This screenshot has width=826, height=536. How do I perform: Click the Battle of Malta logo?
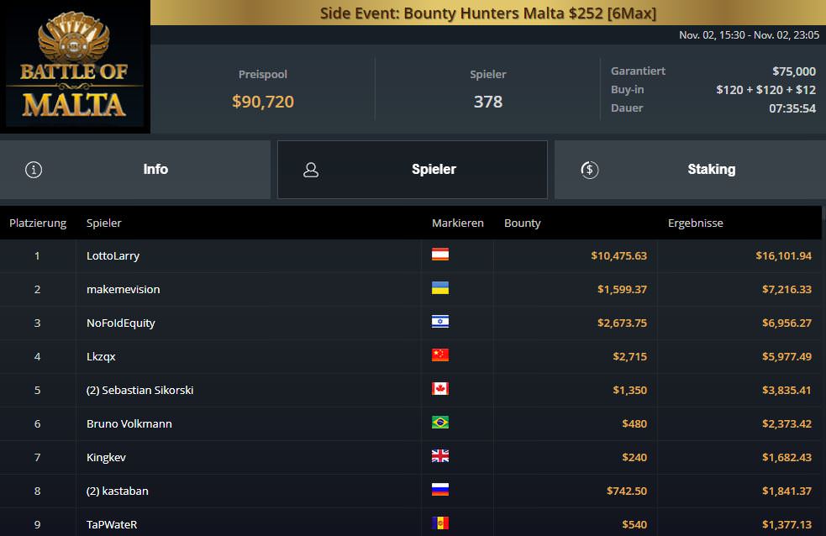[x=75, y=67]
